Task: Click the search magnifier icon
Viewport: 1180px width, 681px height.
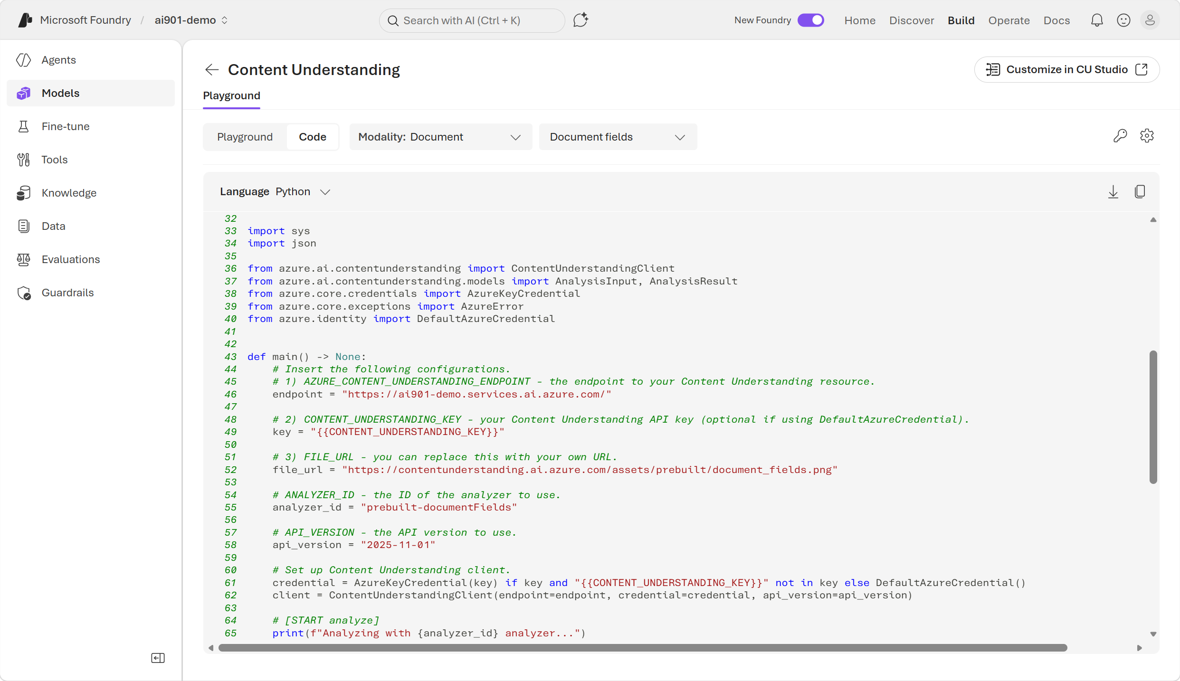Action: tap(393, 20)
